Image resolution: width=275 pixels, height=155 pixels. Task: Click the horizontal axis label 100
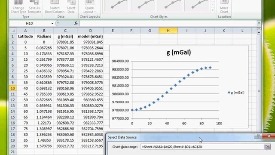tap(219, 124)
